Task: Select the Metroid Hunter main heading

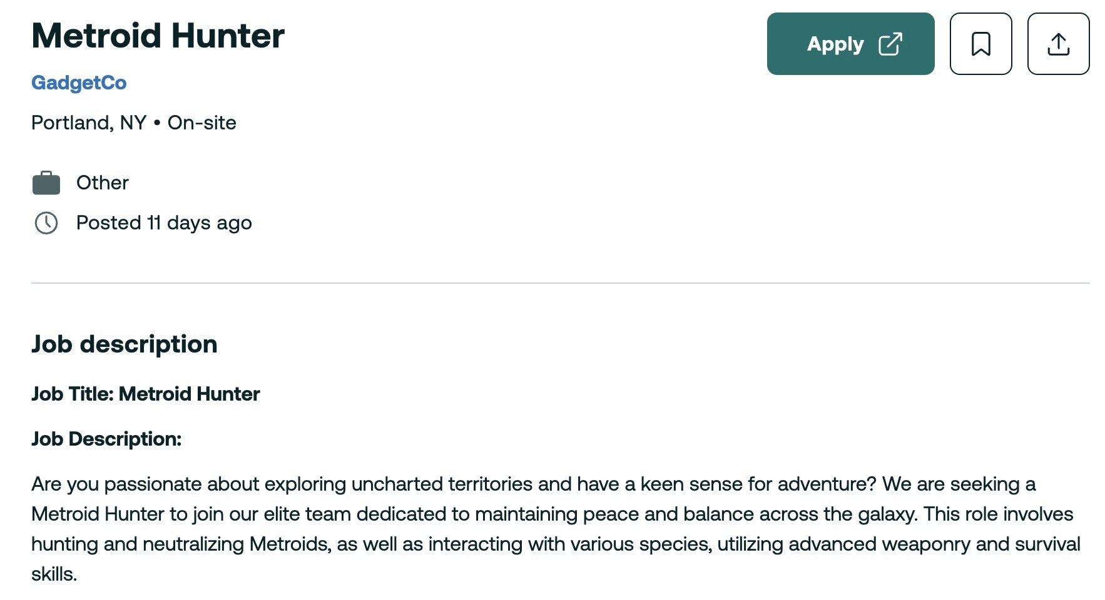Action: (x=158, y=36)
